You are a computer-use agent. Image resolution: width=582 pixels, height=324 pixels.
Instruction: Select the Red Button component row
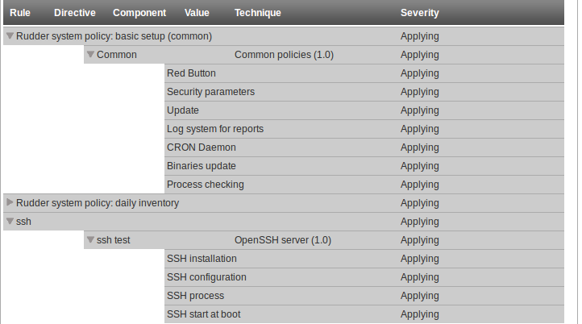(x=364, y=73)
